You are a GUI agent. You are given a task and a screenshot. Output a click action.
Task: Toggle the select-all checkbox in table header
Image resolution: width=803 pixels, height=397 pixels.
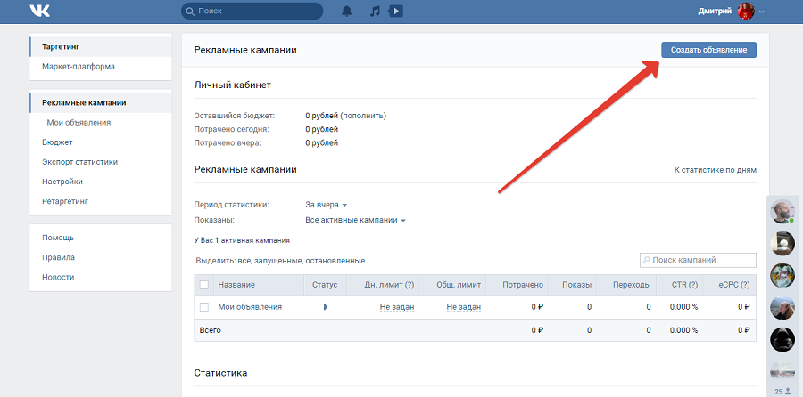[204, 285]
